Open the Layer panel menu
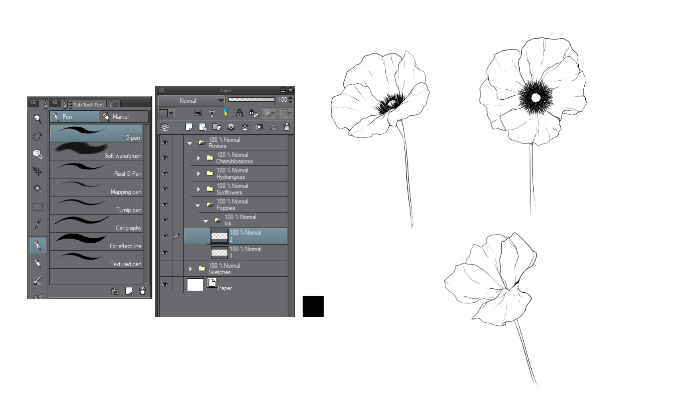The image size is (697, 401). tap(161, 91)
